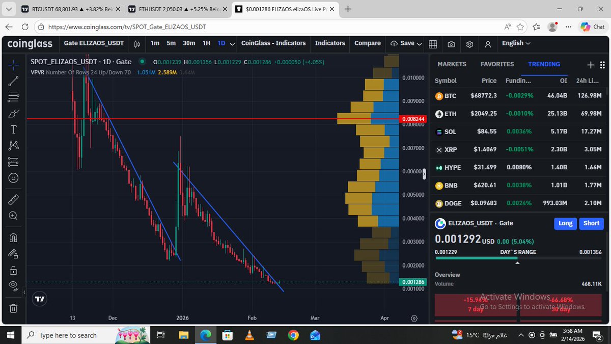Select the DOGE row in trending list
The image size is (611, 344).
point(519,203)
